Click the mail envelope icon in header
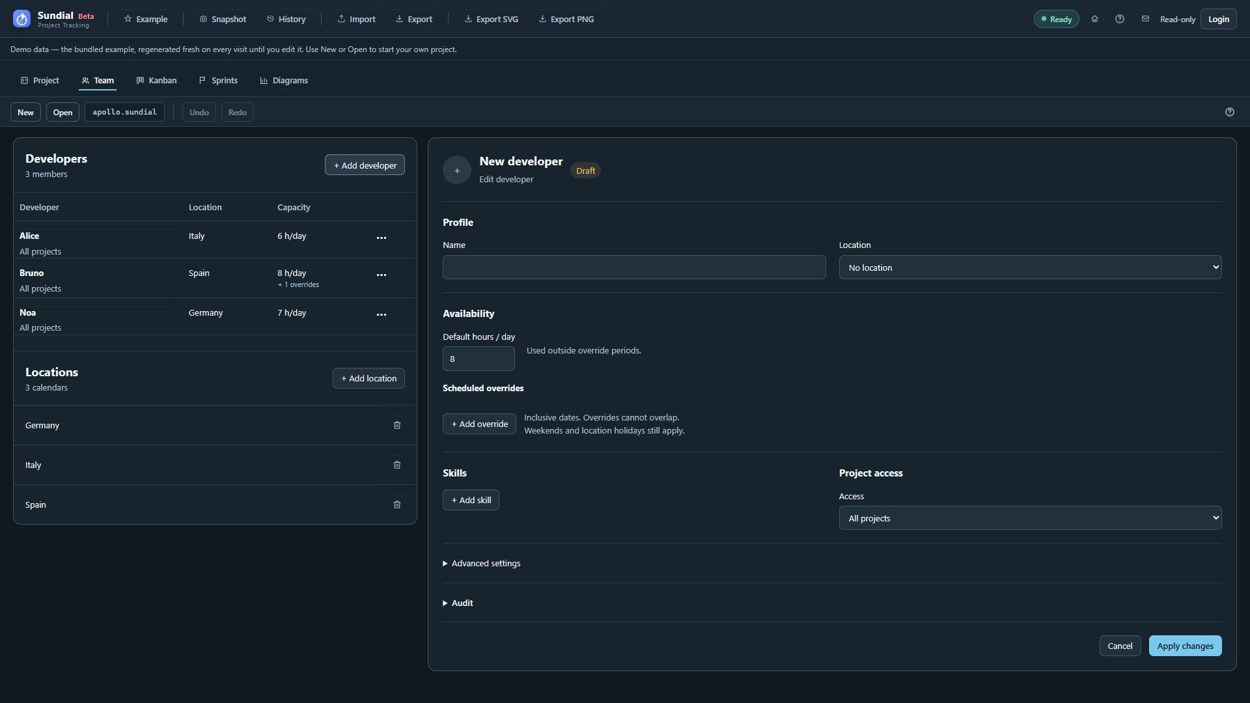The width and height of the screenshot is (1250, 703). (x=1145, y=19)
